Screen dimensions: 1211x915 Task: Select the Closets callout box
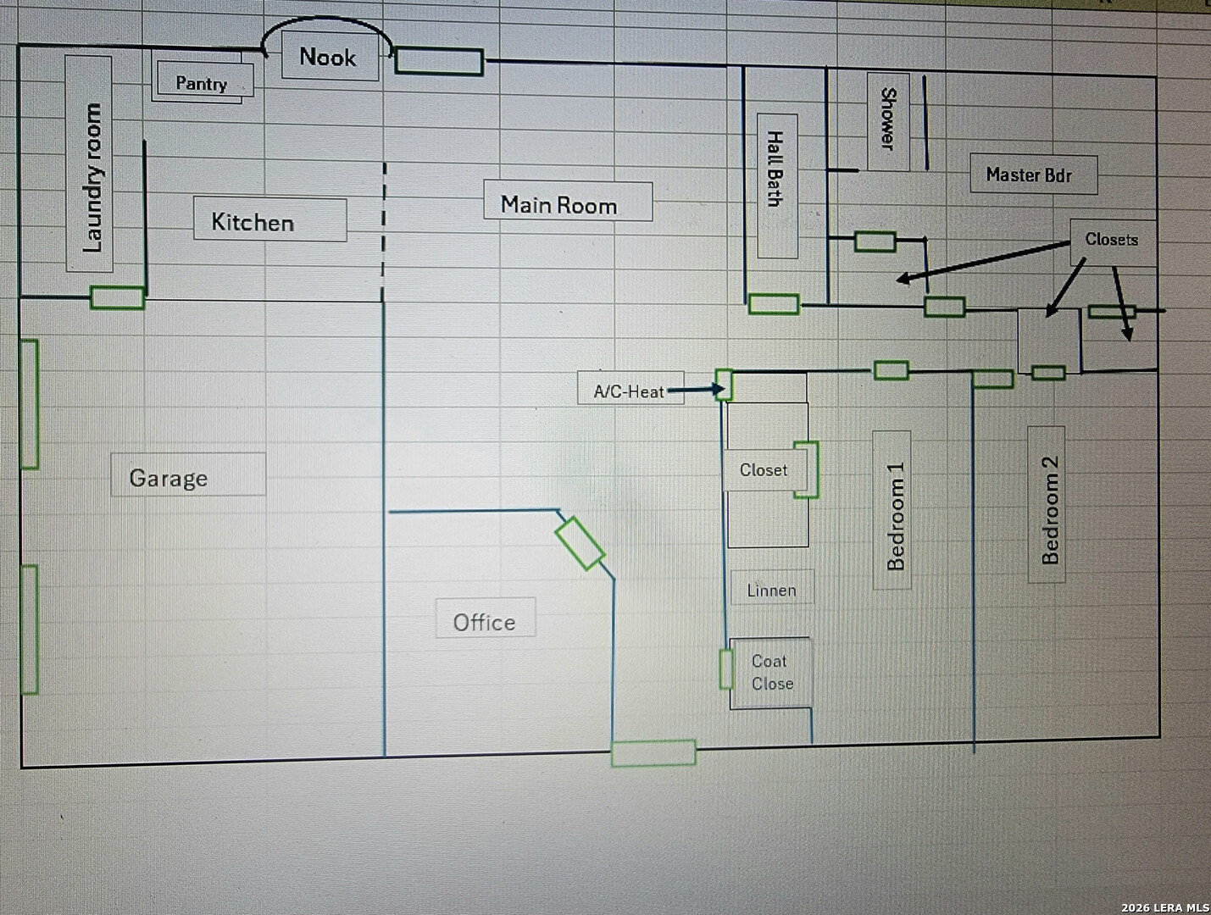[x=1112, y=241]
